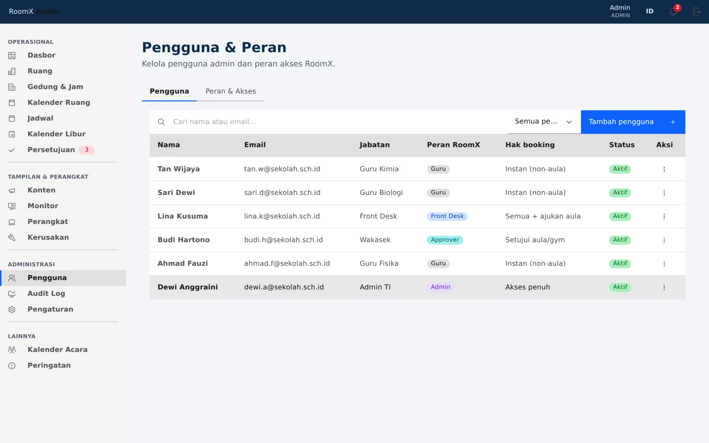
Task: Click email sari.d@sekolah.sch.id
Action: [282, 193]
